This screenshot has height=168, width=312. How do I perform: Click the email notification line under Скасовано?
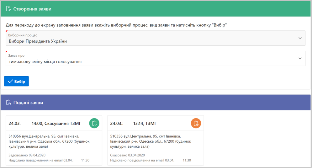[x=151, y=160]
